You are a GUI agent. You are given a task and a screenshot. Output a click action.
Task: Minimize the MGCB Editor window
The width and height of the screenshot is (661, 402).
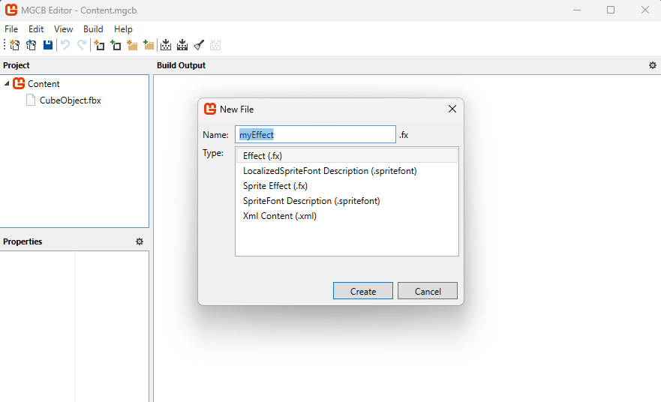tap(577, 10)
